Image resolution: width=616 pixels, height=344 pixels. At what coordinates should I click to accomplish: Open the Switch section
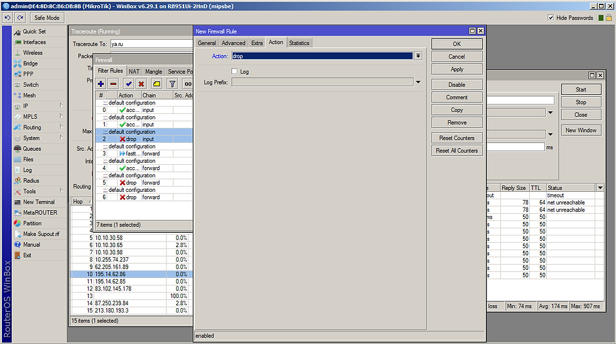[31, 84]
